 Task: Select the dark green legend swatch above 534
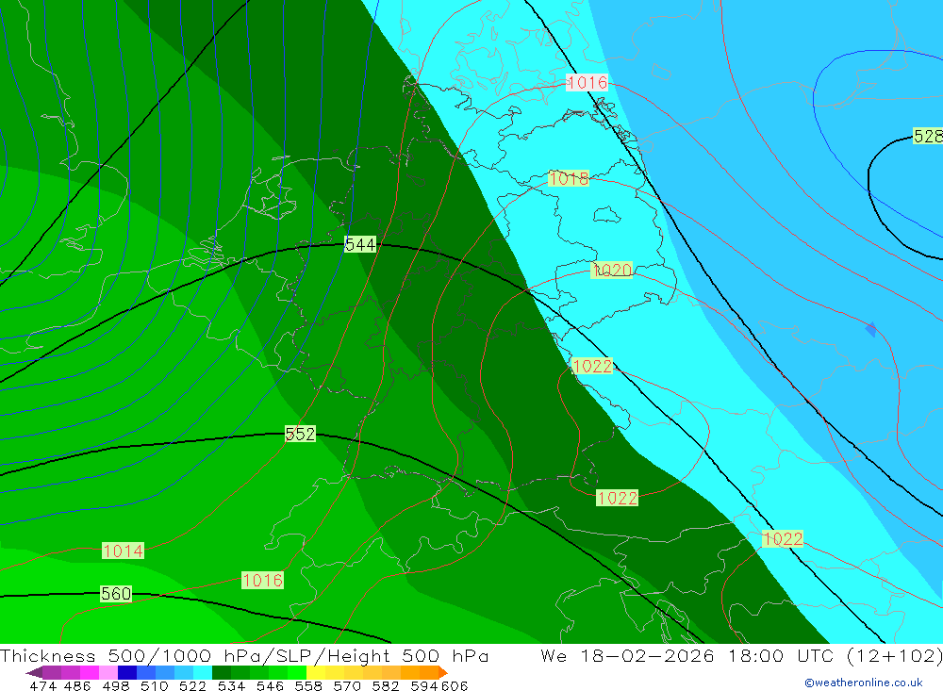[x=222, y=672]
